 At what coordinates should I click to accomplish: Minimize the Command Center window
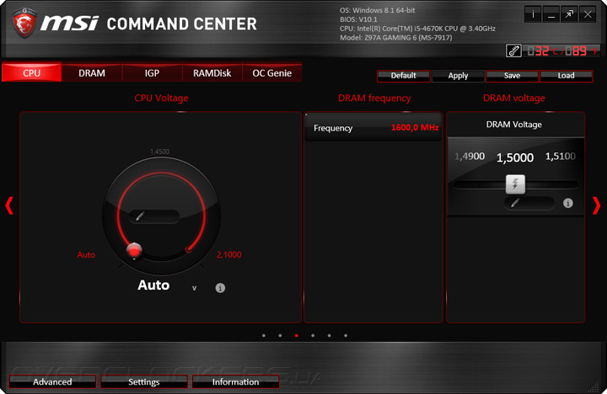coord(551,14)
